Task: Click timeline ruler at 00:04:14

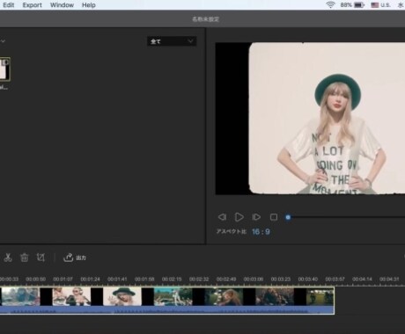Action: click(x=362, y=280)
